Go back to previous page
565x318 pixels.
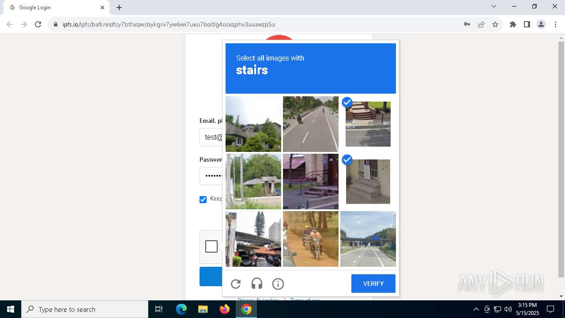pyautogui.click(x=10, y=24)
